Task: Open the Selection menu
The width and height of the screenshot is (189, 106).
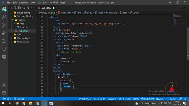Action: click(x=24, y=3)
